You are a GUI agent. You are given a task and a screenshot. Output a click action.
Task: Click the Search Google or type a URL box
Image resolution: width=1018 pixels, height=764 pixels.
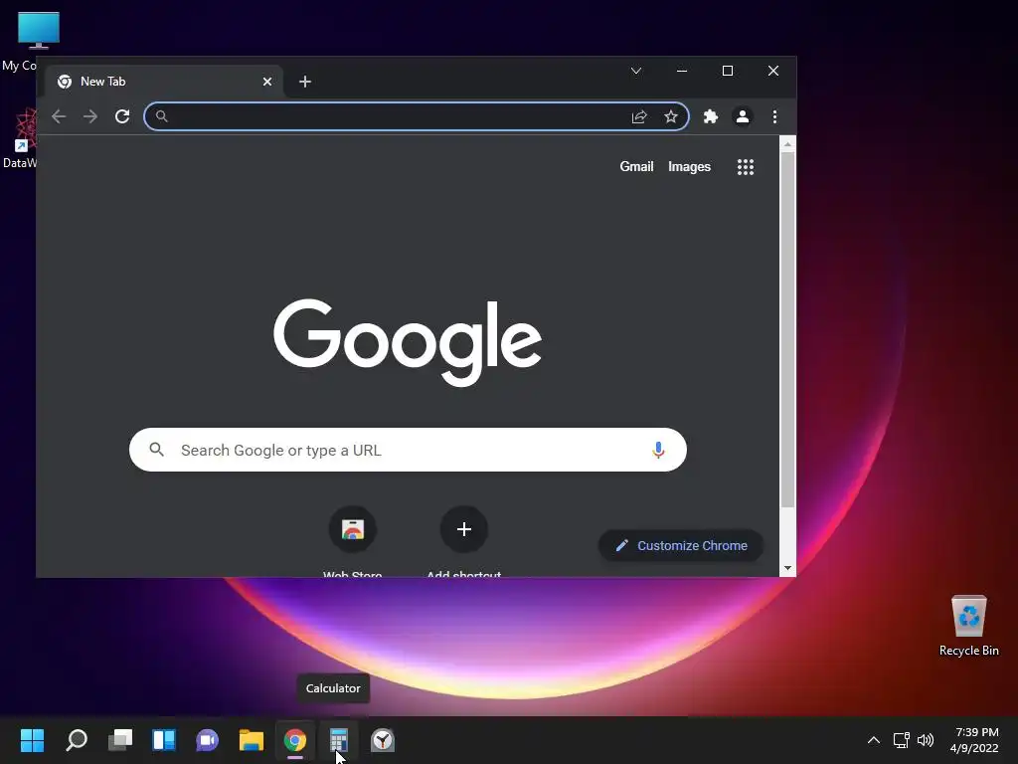(x=408, y=450)
